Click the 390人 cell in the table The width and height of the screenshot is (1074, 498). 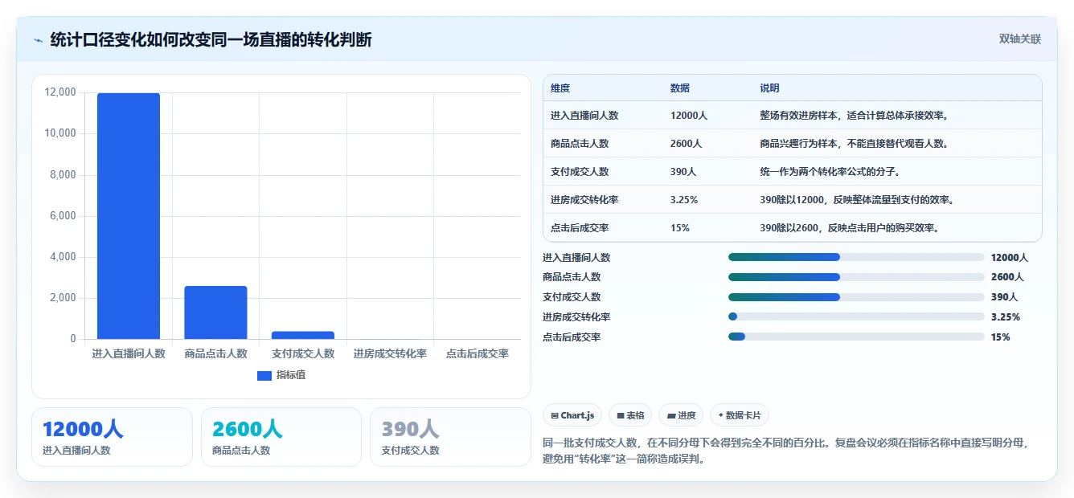(683, 172)
